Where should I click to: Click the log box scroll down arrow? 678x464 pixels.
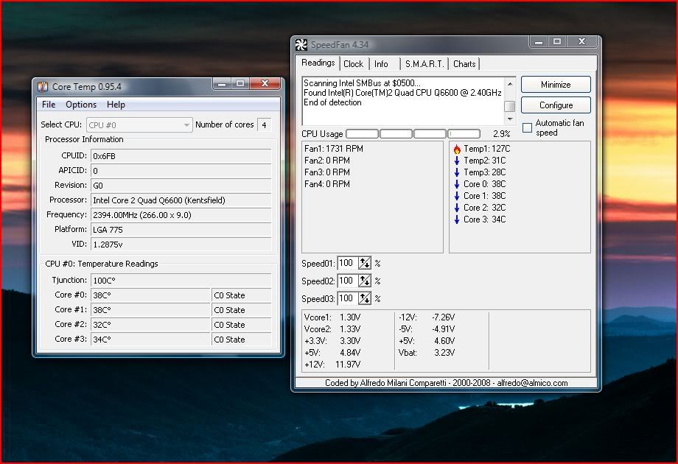point(510,119)
